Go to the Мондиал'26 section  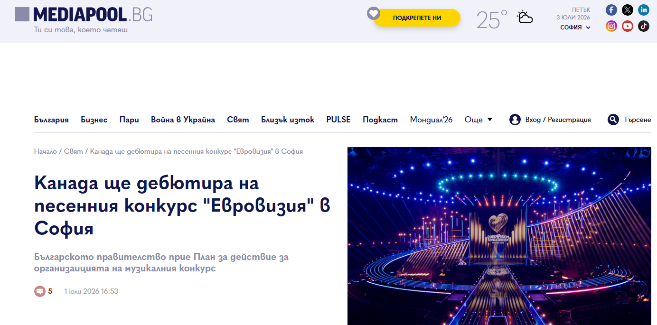[431, 120]
